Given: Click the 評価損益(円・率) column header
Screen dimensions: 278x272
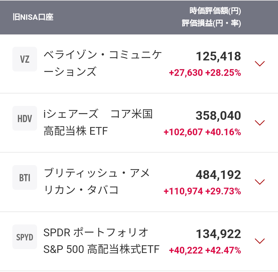Looking at the screenshot, I should click(x=211, y=23).
